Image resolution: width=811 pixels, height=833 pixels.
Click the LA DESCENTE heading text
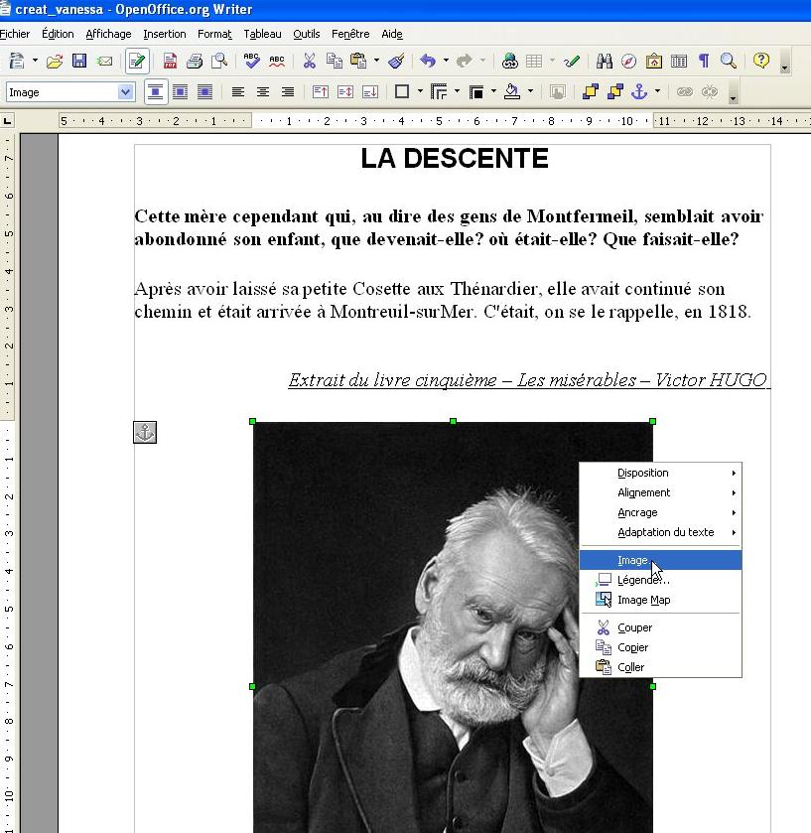point(455,158)
